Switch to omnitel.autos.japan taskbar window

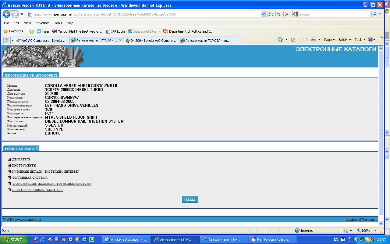(126, 239)
